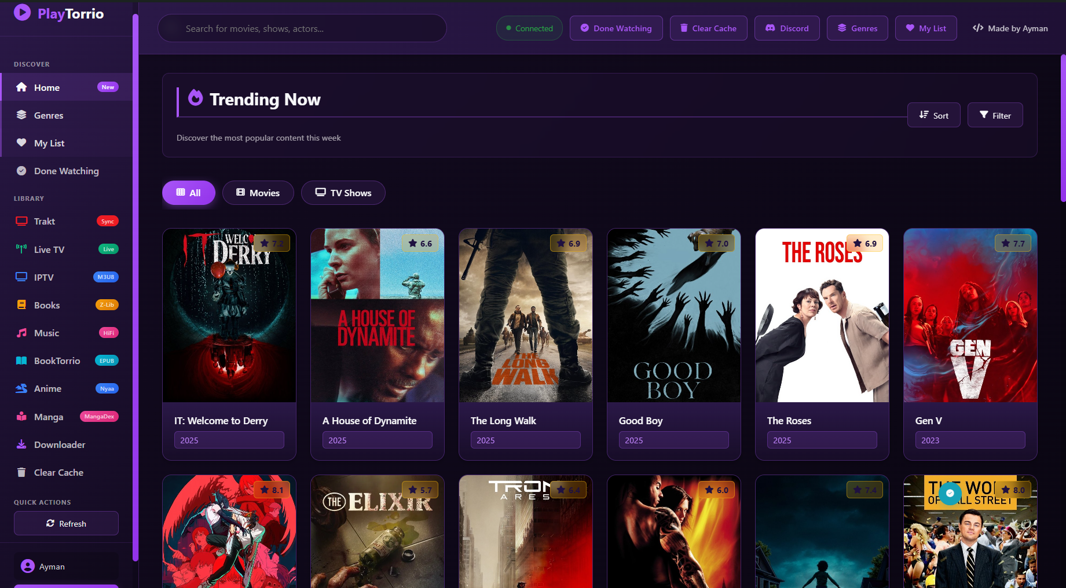Select the All content filter pill

point(188,193)
